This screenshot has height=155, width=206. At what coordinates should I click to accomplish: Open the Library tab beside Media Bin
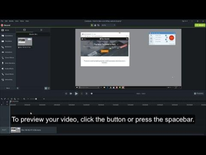tap(41, 30)
